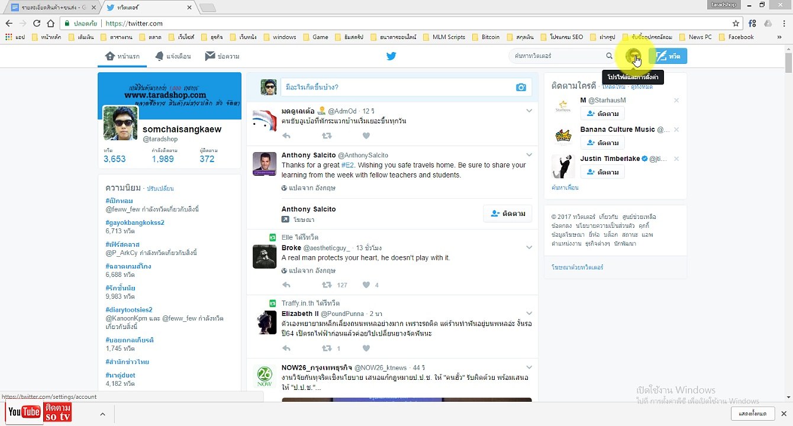Screen dimensions: 793x426
Task: Open the Chrome menu three dots
Action: point(783,24)
